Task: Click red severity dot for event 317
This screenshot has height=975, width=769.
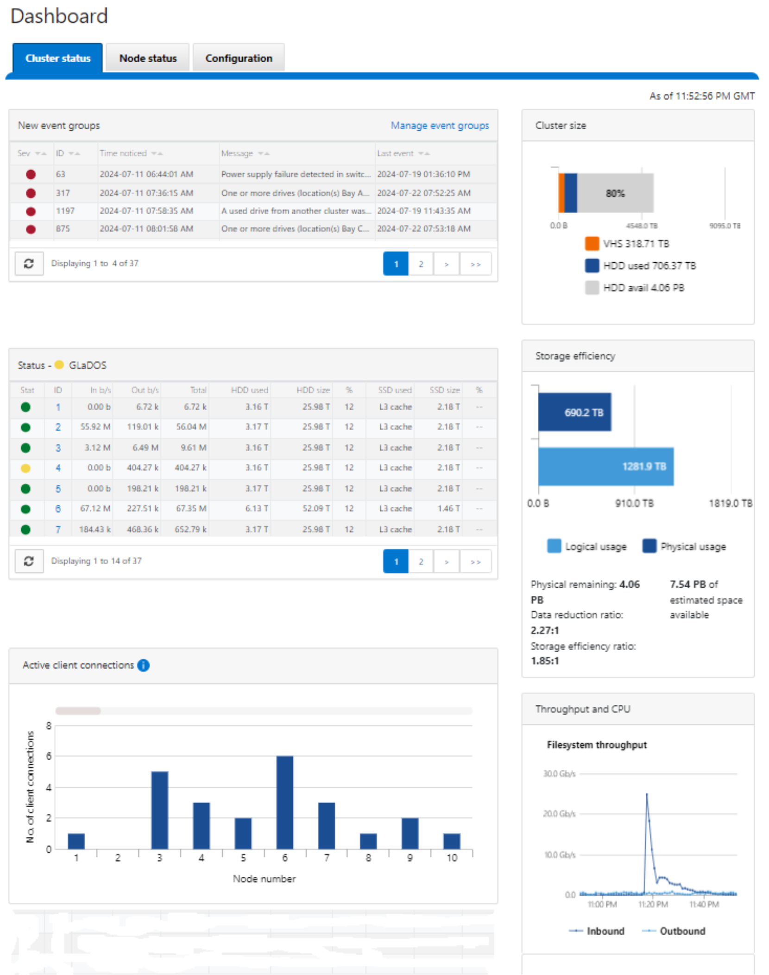Action: pos(31,193)
